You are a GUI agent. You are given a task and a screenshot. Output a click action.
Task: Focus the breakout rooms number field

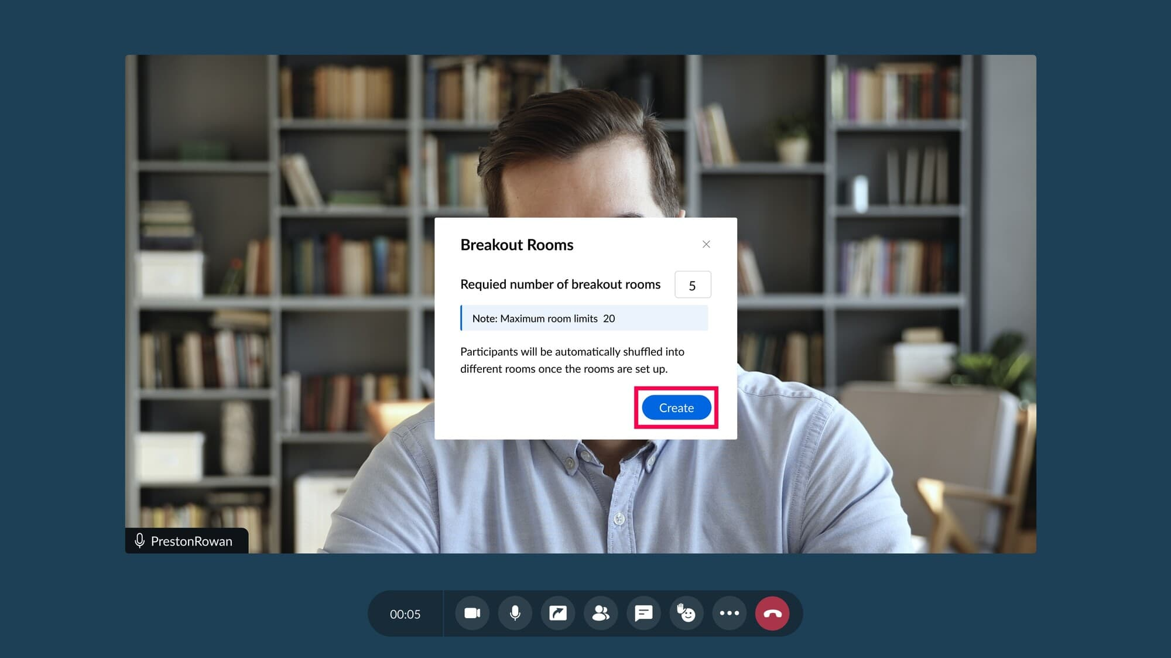[692, 285]
